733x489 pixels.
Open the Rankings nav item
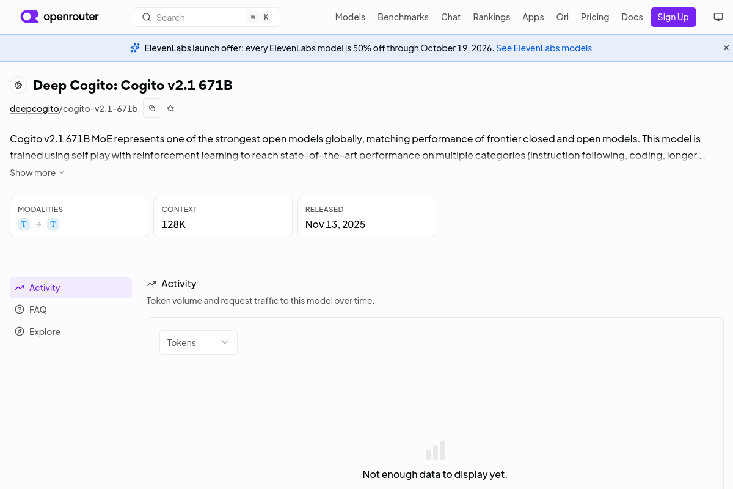[492, 17]
